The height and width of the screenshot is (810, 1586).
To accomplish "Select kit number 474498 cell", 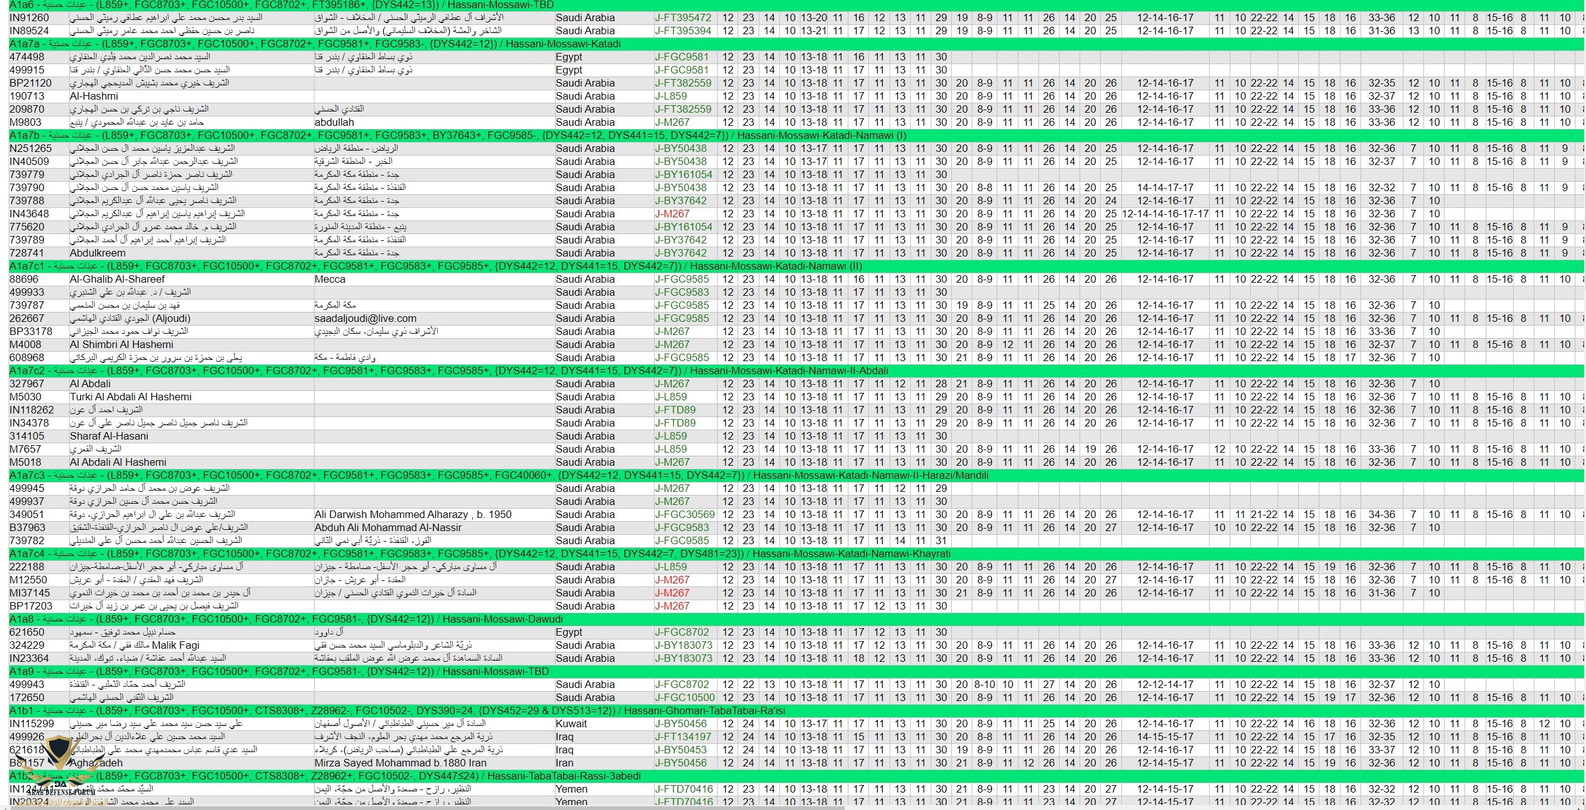I will [27, 57].
